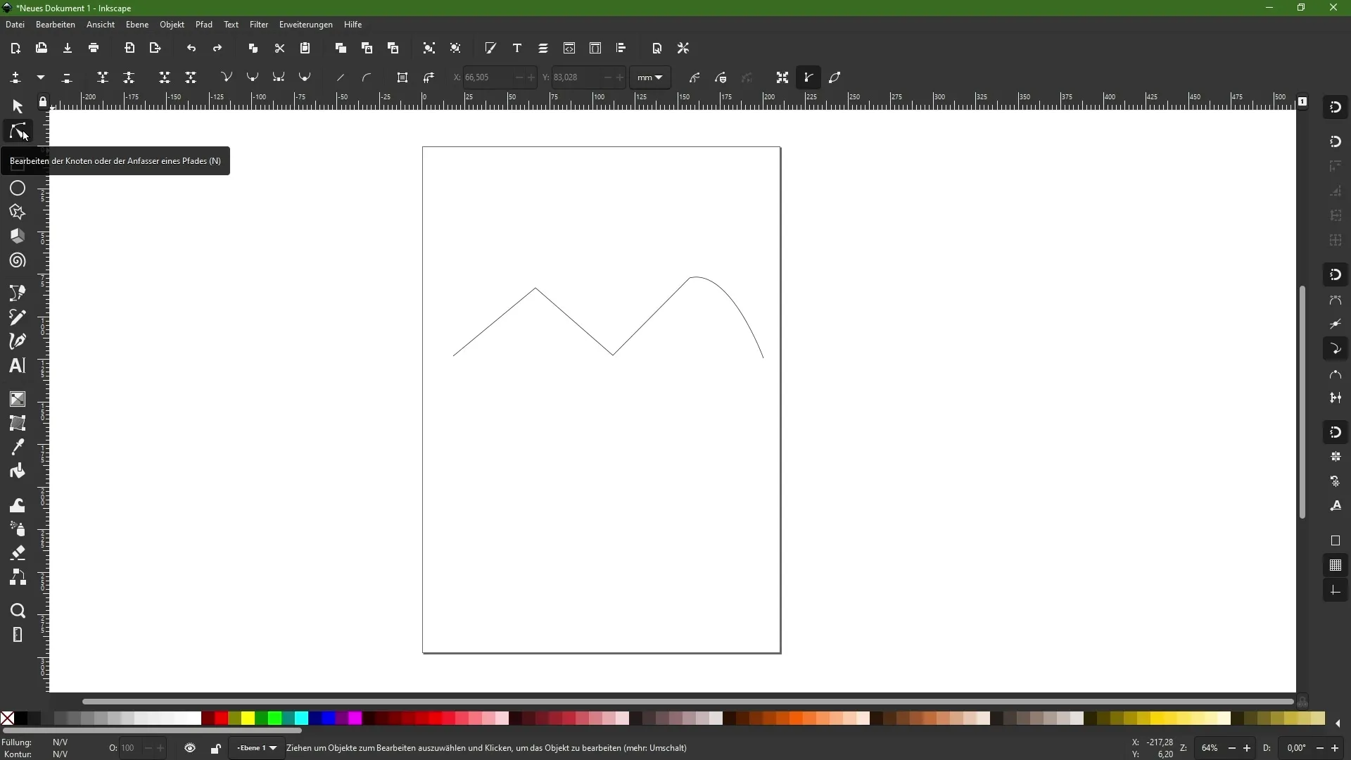The width and height of the screenshot is (1351, 760).
Task: Open the XML editor icon
Action: [x=569, y=49]
